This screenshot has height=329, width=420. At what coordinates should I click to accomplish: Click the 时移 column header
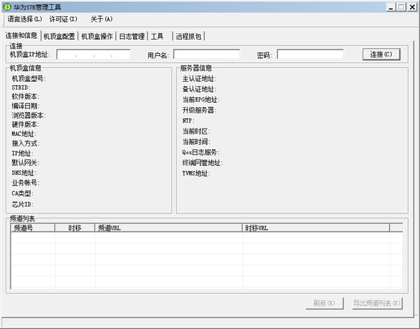(x=75, y=228)
